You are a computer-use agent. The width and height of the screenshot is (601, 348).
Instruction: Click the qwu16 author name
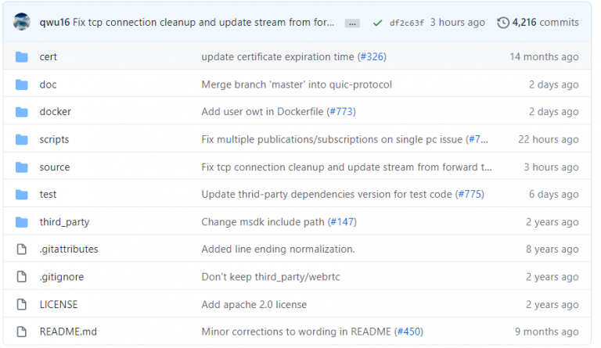(x=54, y=23)
